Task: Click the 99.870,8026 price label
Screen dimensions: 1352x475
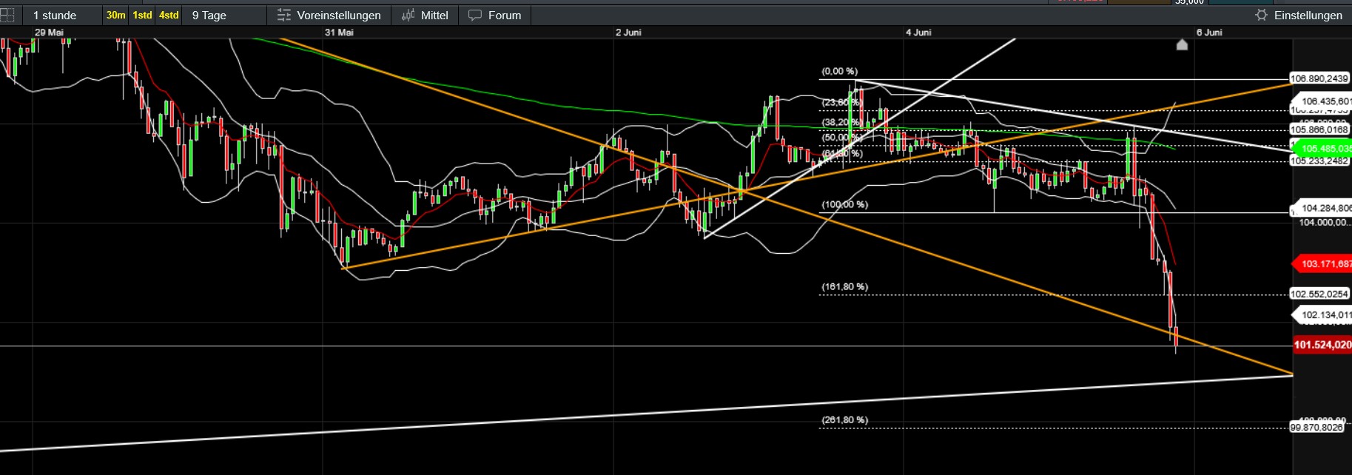Action: coord(1316,427)
